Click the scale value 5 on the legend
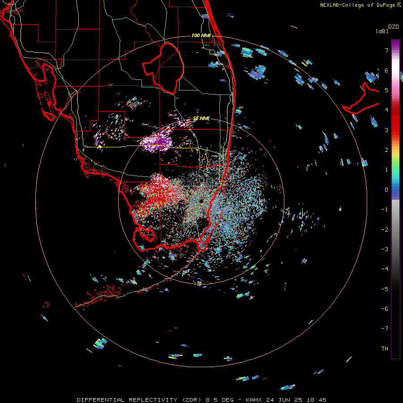403x403 pixels. point(386,90)
